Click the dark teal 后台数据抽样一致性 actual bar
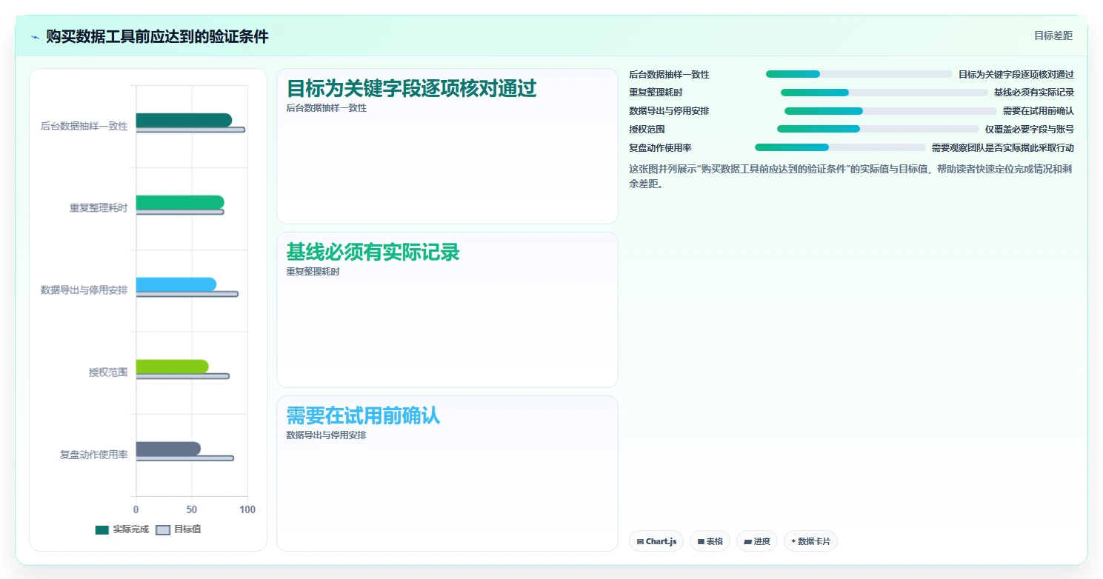The width and height of the screenshot is (1103, 579). 184,120
